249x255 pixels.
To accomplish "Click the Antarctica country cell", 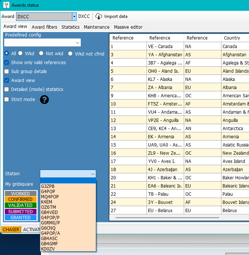I will tap(235, 129).
